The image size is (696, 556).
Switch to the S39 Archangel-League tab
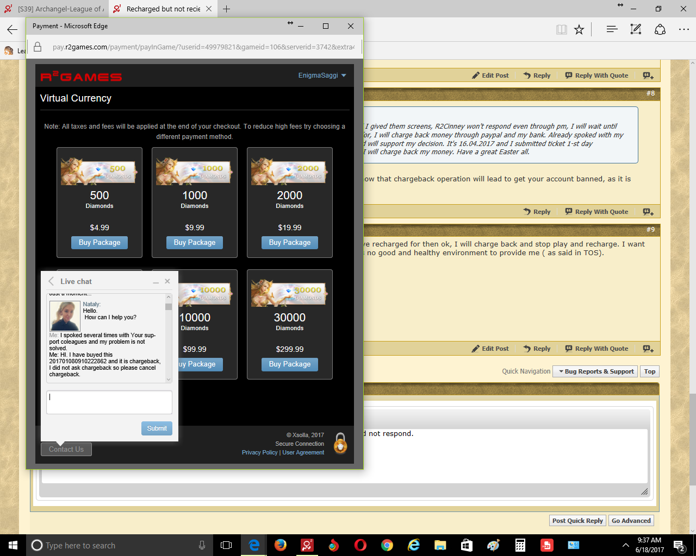click(x=54, y=9)
